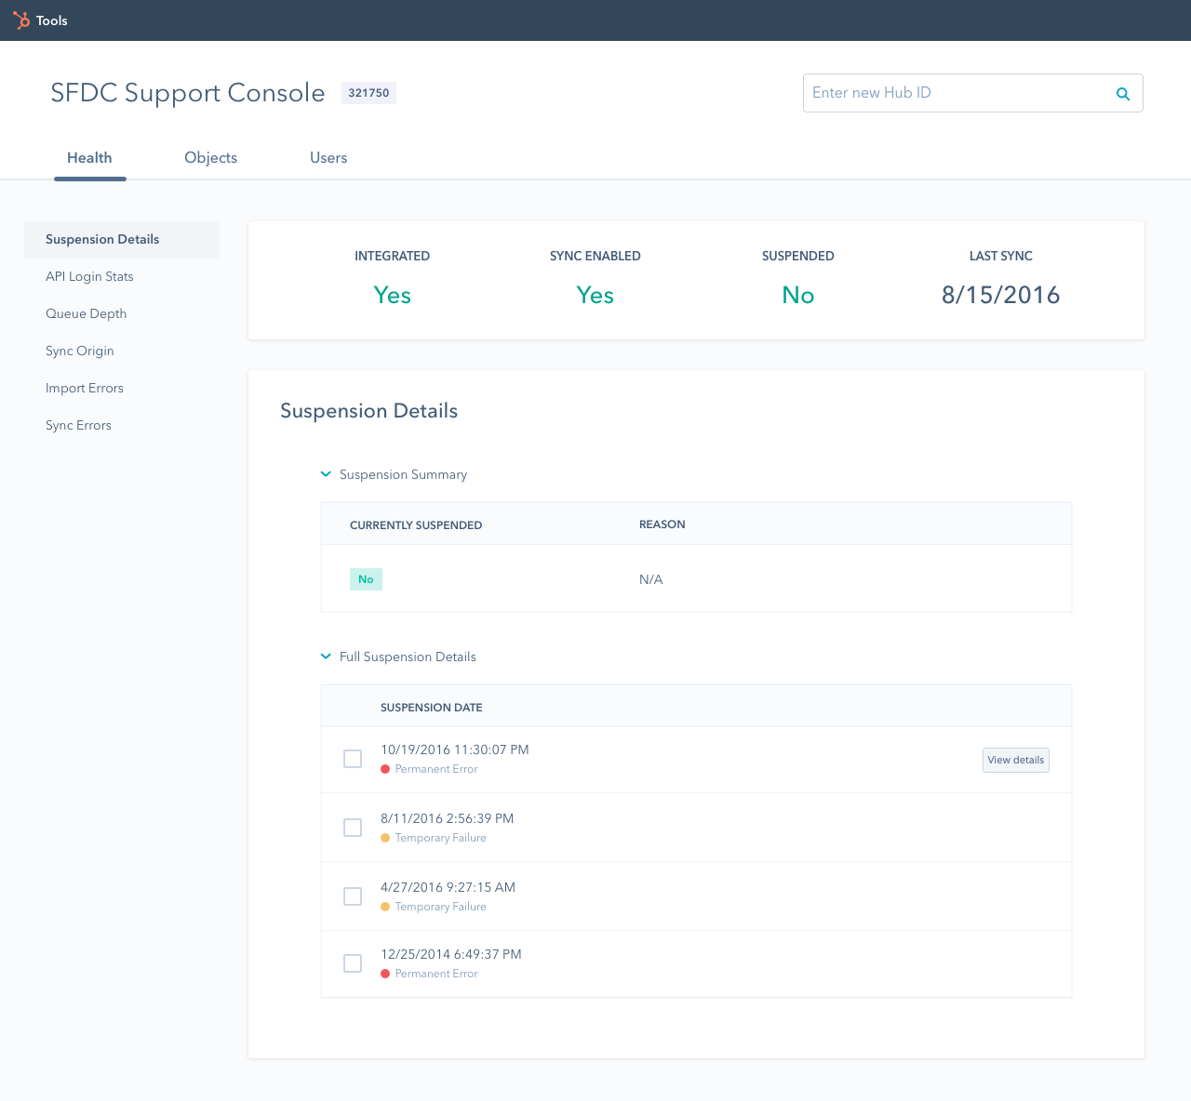Switch to the Users tab
The image size is (1191, 1101).
tap(328, 158)
